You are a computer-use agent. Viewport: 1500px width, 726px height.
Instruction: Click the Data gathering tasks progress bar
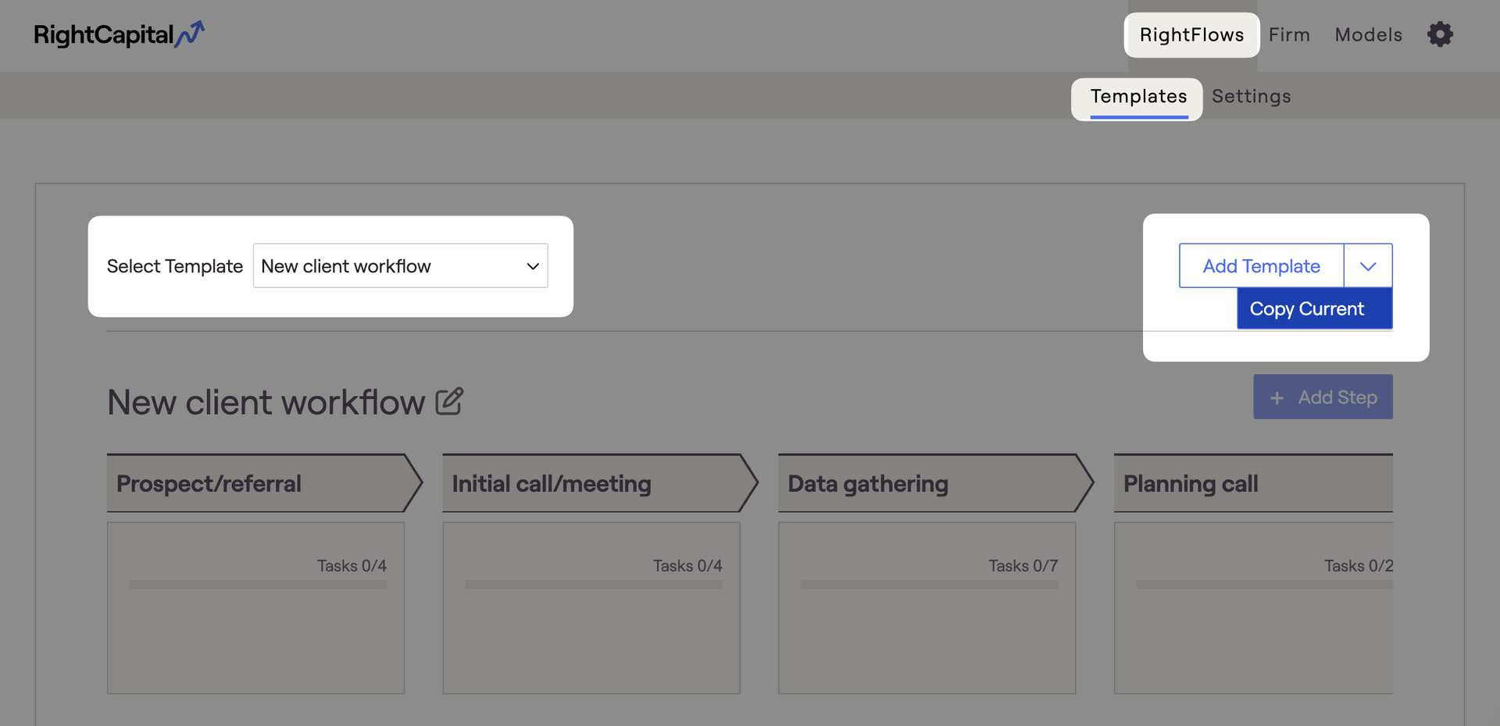point(929,585)
